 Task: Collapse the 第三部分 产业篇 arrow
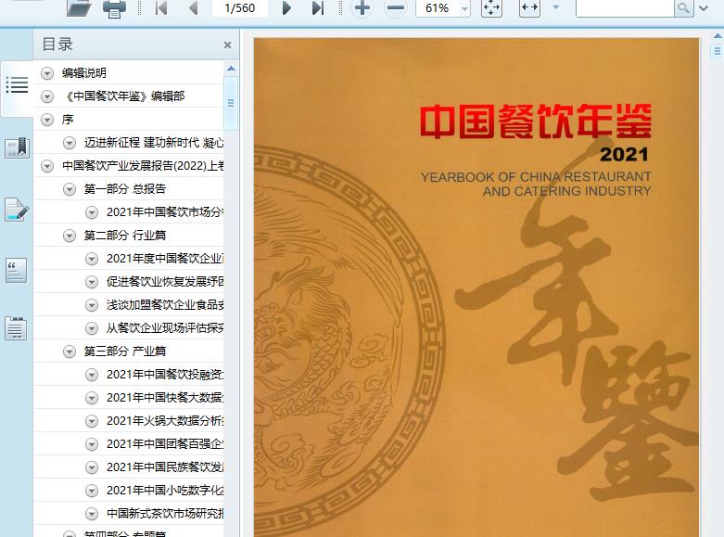(70, 352)
